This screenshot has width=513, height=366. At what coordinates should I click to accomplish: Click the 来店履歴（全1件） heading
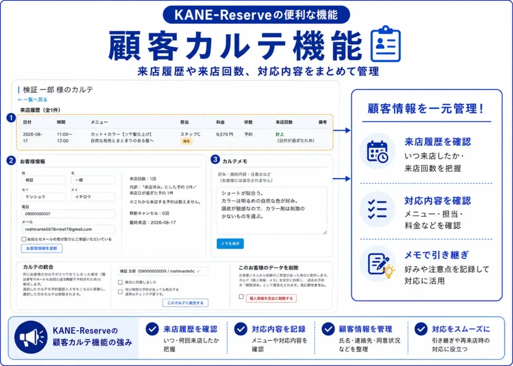point(40,110)
